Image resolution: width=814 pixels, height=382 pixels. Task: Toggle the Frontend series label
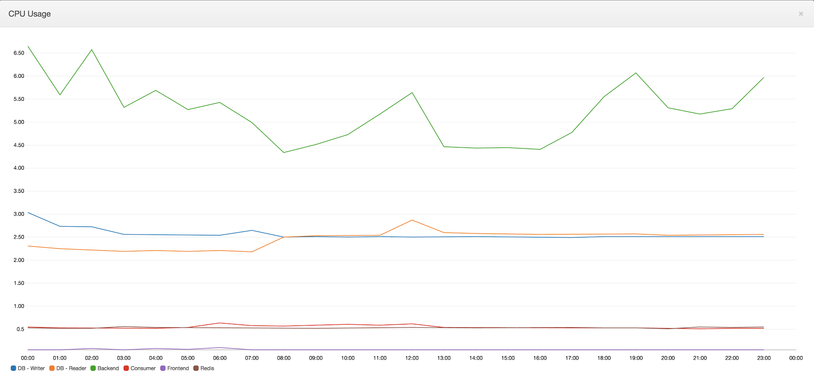pos(178,368)
